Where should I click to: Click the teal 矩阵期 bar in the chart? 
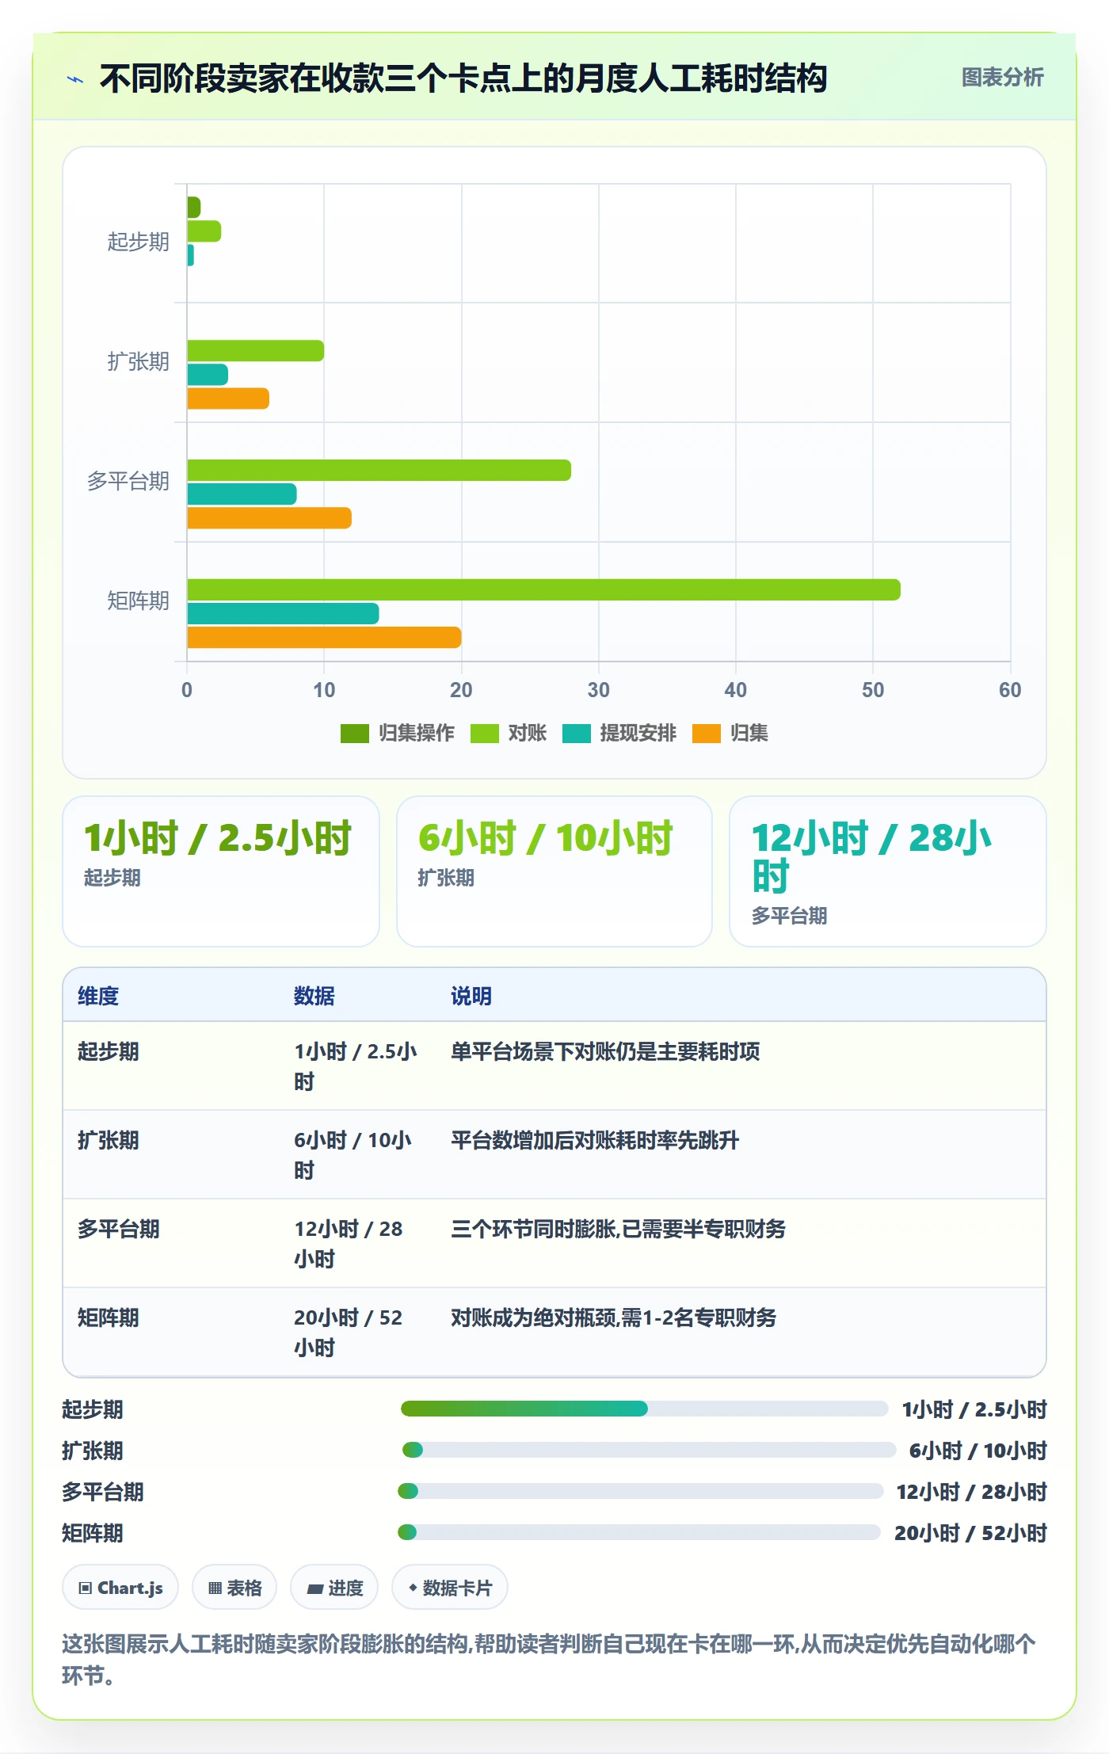pos(283,614)
